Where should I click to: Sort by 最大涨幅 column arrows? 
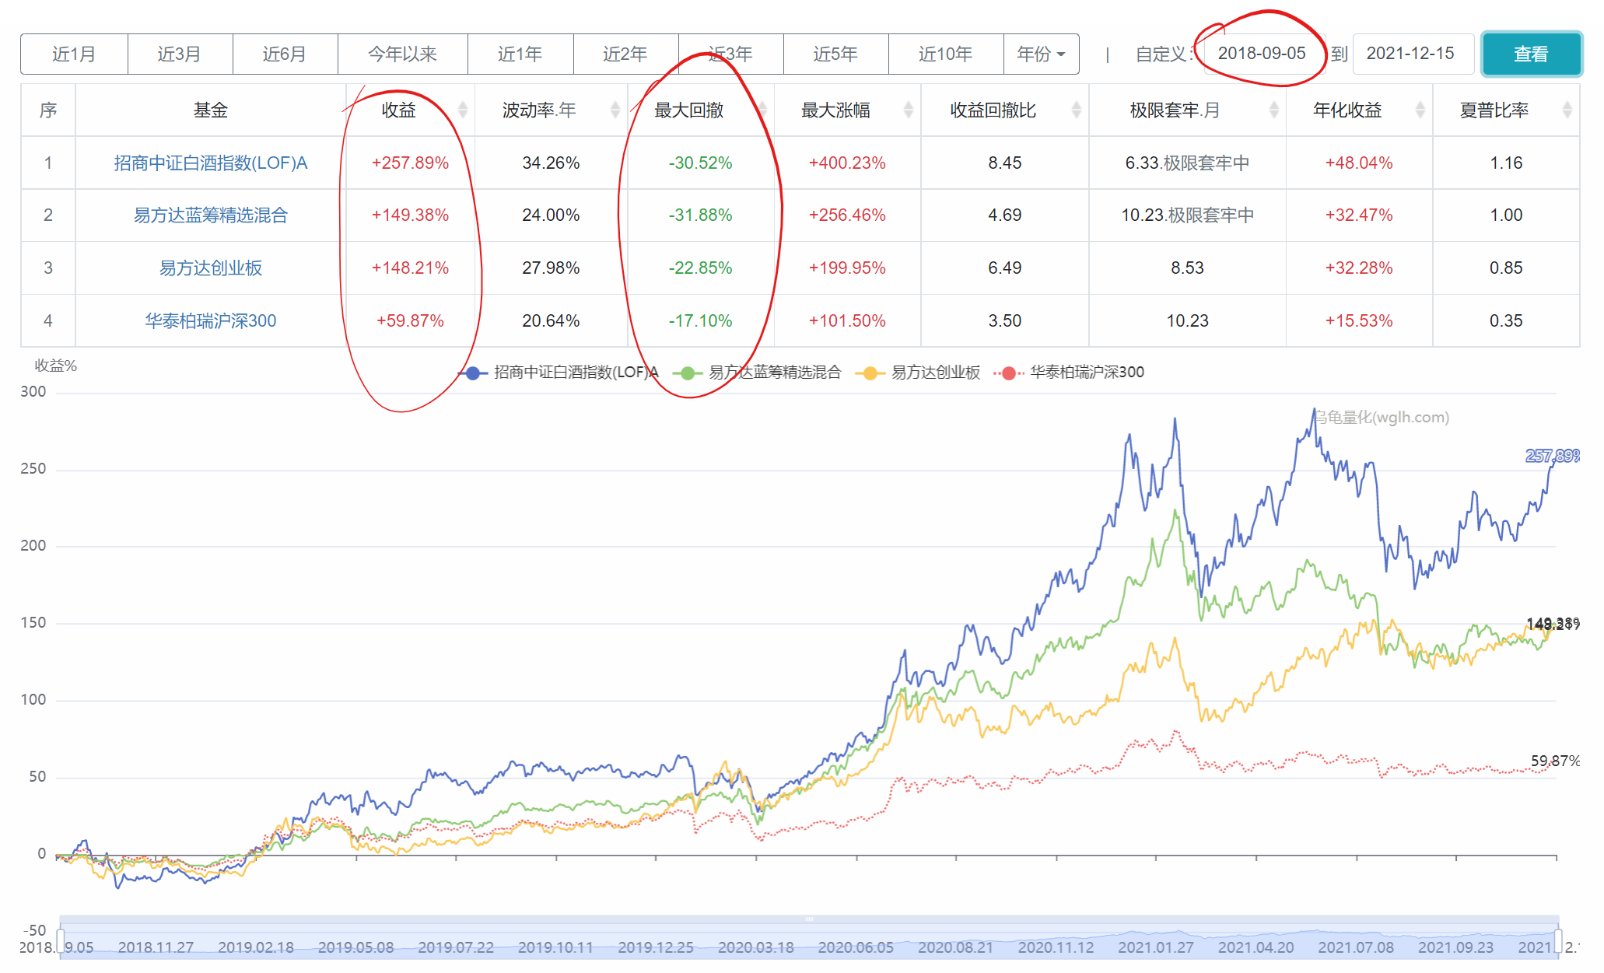point(908,110)
